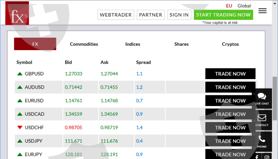The image size is (278, 159).
Task: Click the WEBTRADER button
Action: 115,15
